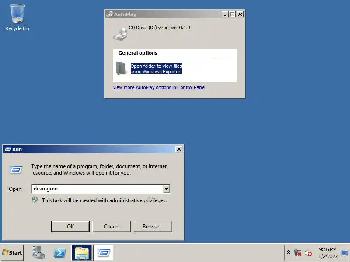Close the AutoPlay window

[240, 14]
